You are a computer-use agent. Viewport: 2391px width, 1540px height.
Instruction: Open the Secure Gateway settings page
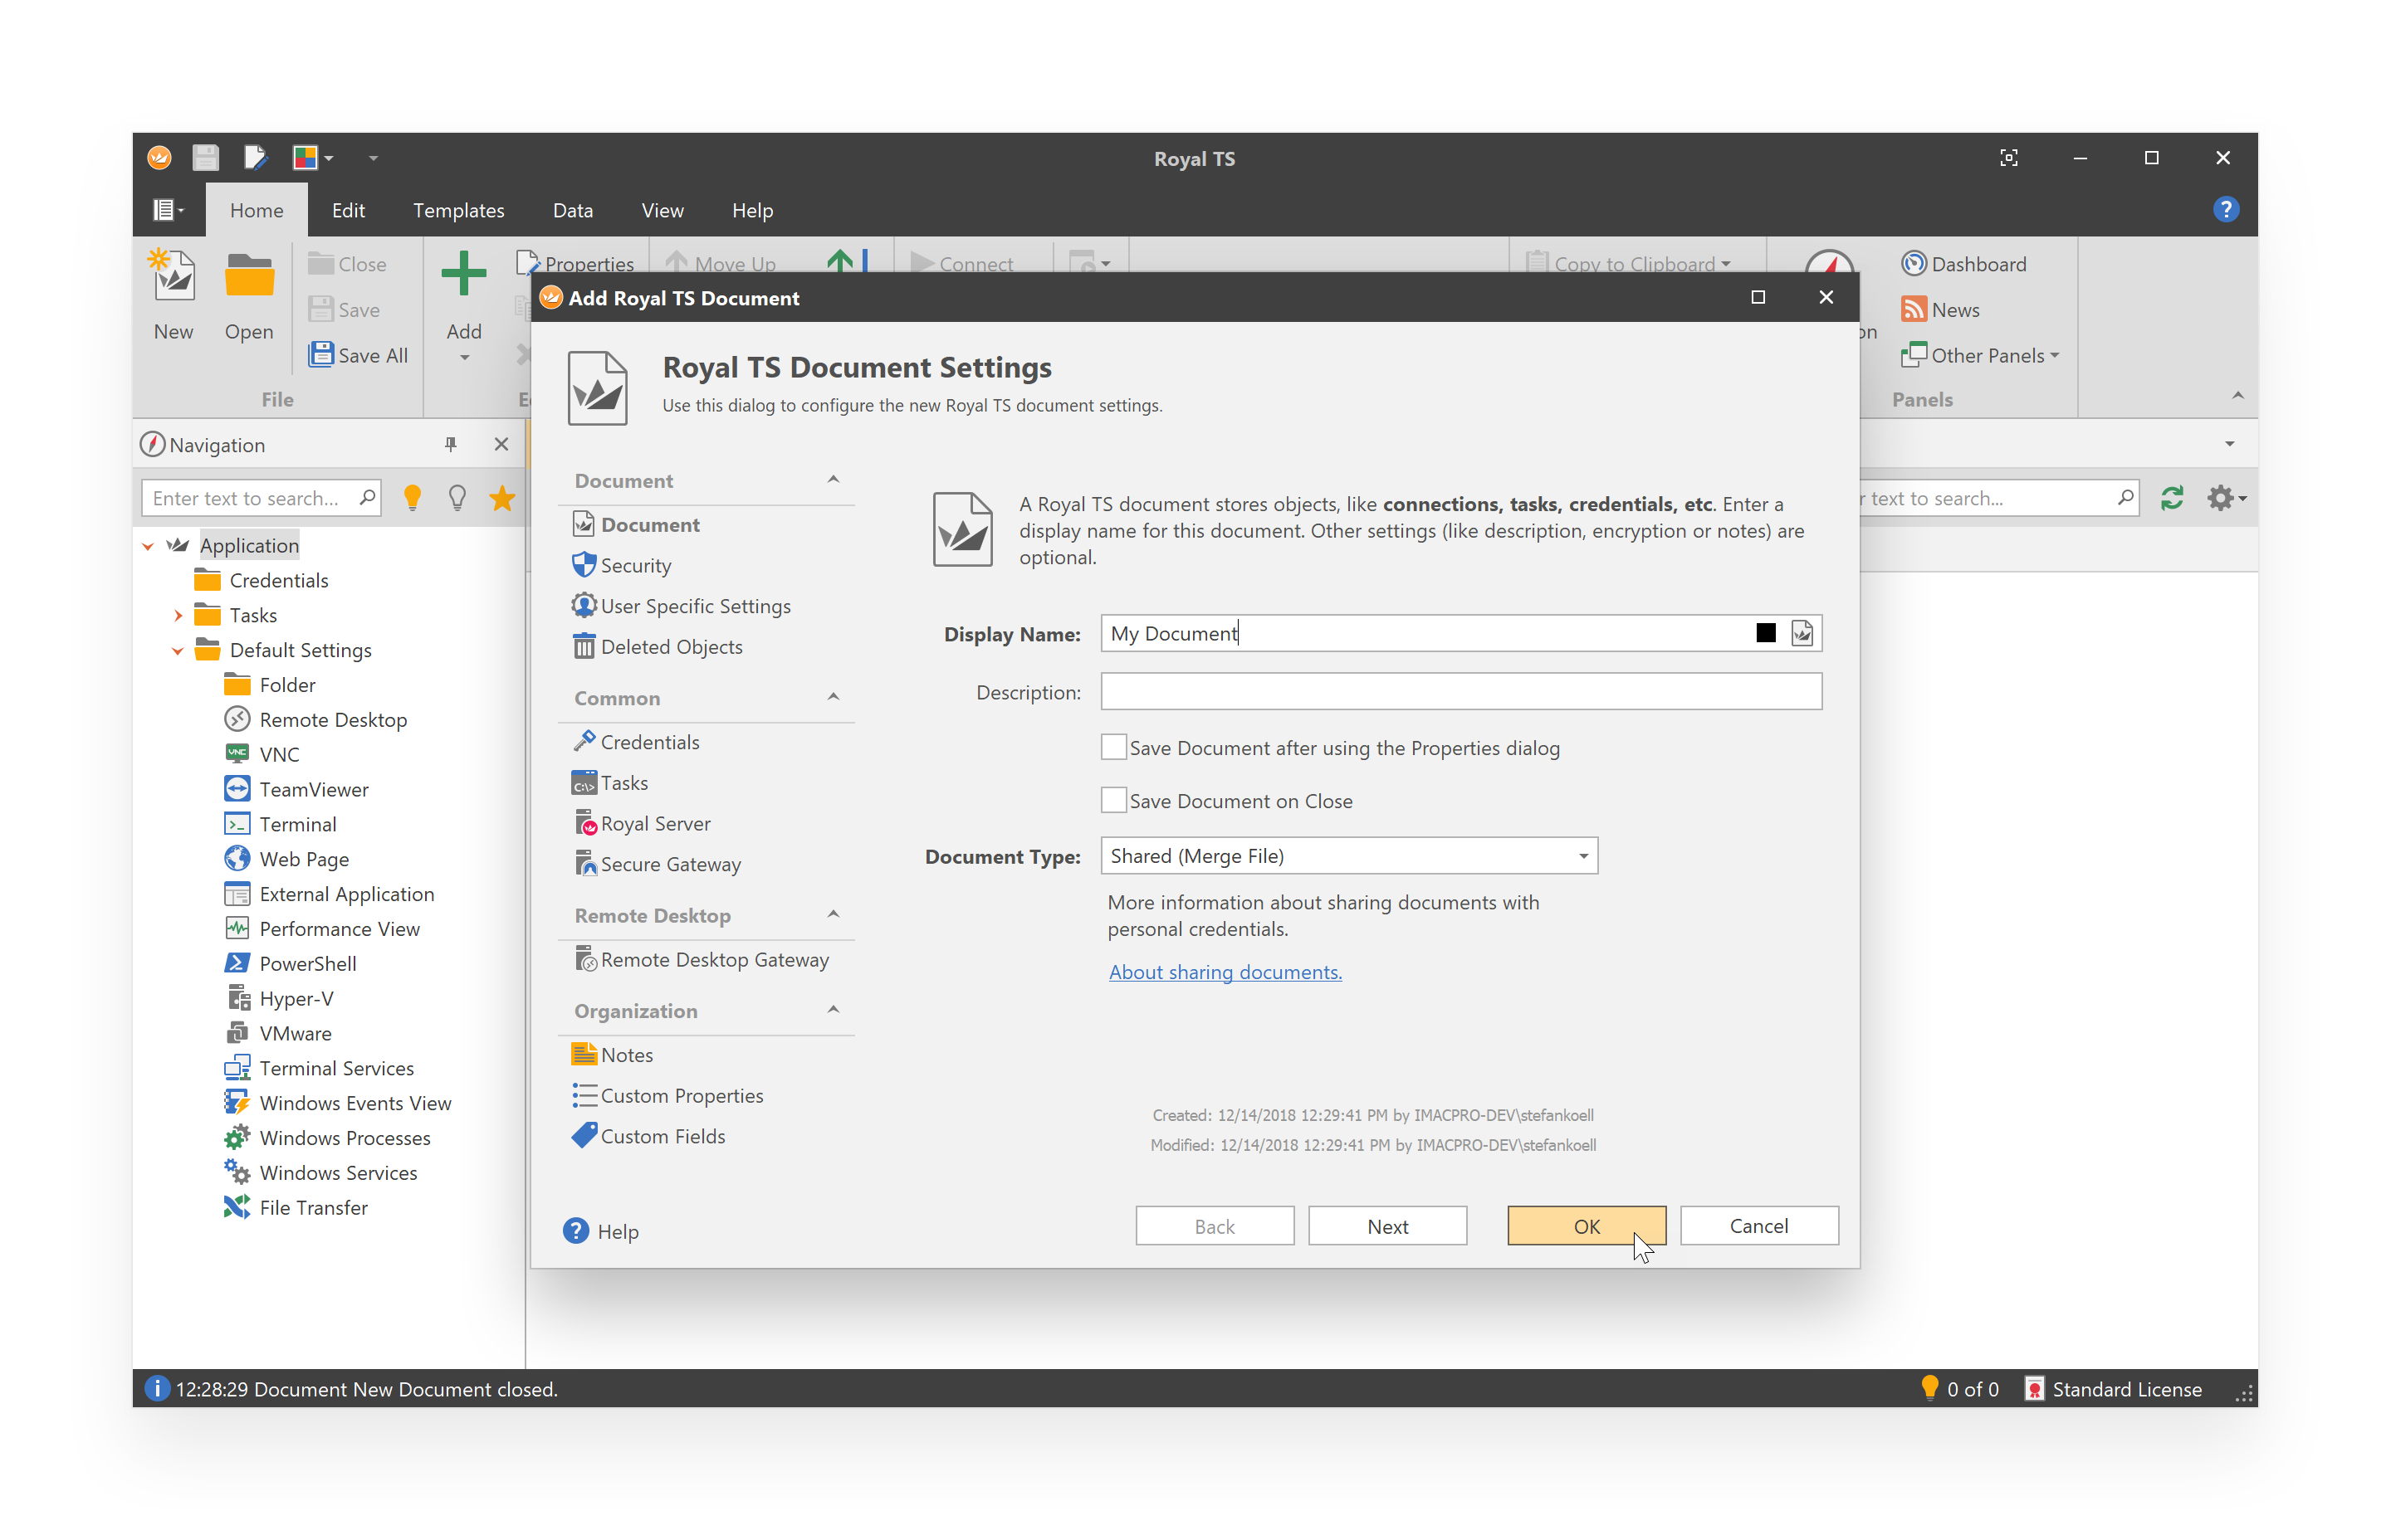[656, 864]
